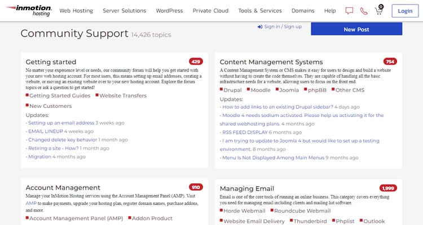Viewport: 423px width, 225px height.
Task: Open 'Changed delete key behavior' topic
Action: click(x=63, y=139)
